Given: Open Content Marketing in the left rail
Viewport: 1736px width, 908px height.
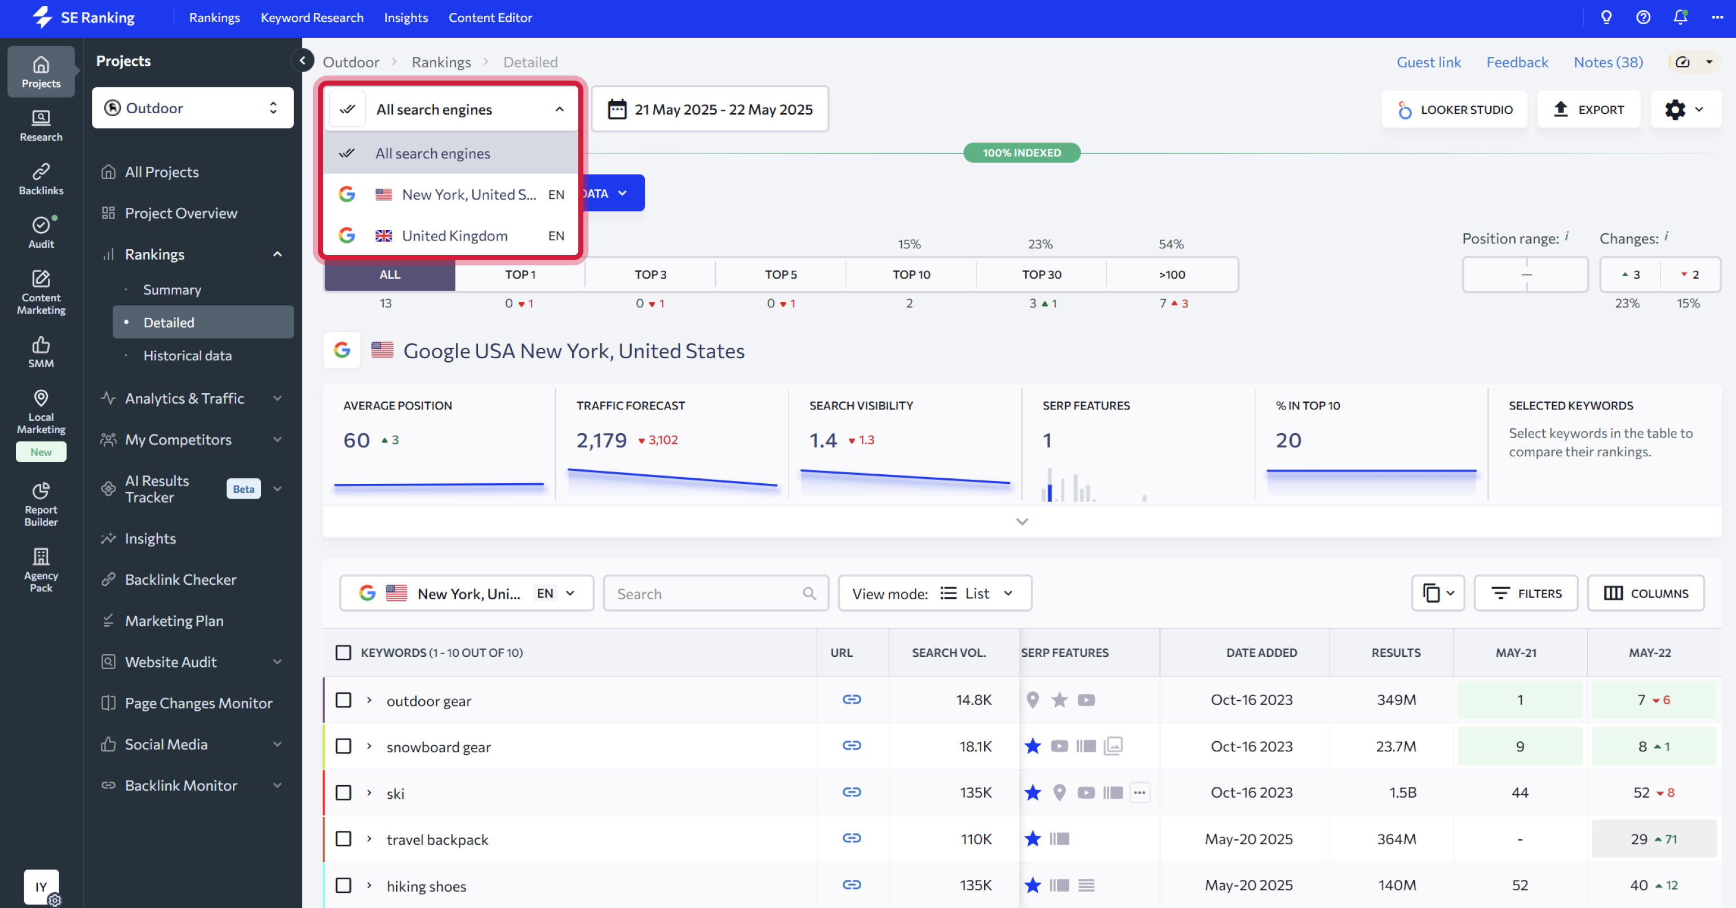Looking at the screenshot, I should 41,292.
